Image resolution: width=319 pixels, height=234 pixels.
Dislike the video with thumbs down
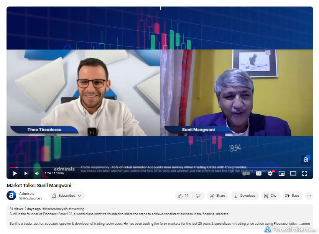click(x=198, y=196)
